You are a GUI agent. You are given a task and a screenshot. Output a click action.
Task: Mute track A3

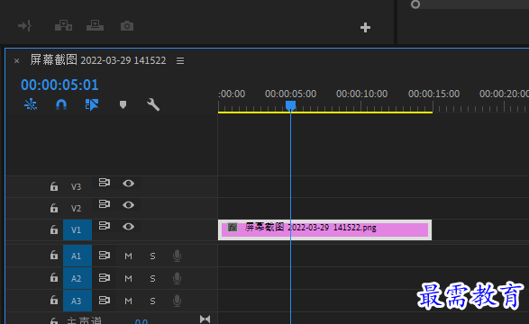(x=128, y=301)
